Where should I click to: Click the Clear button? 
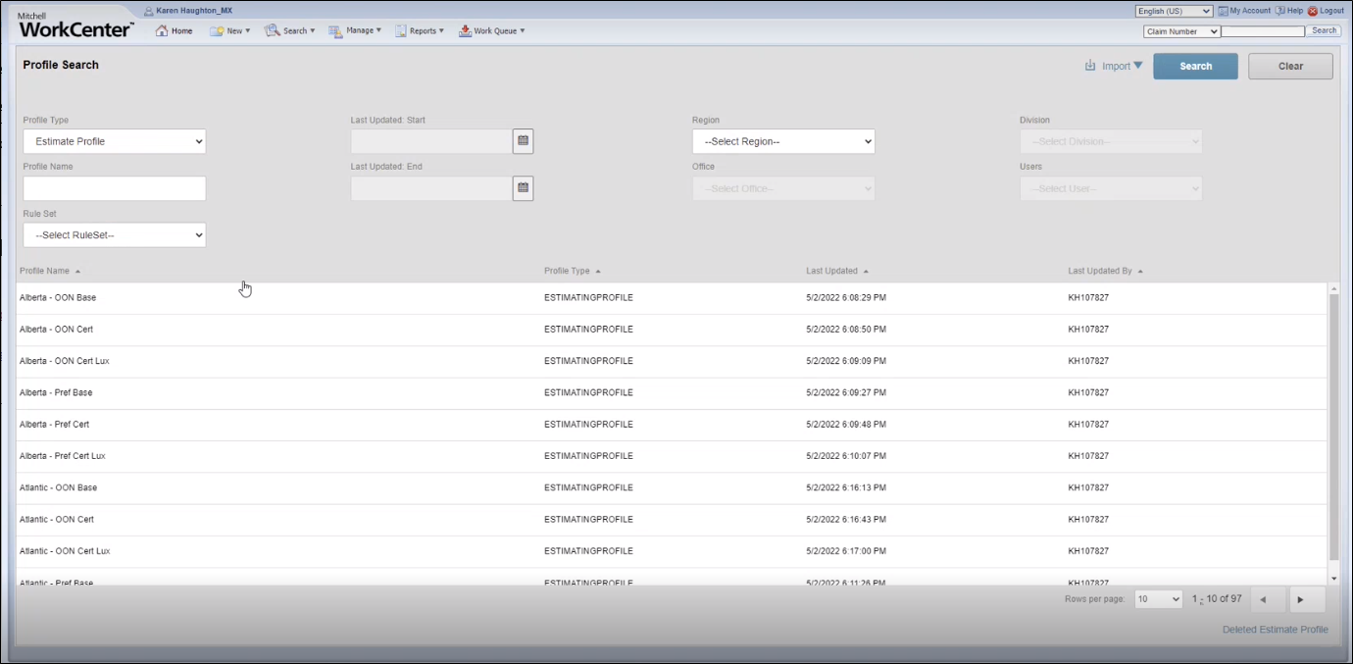(x=1290, y=67)
